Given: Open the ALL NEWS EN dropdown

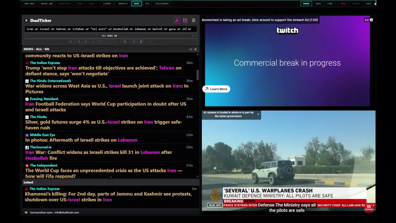Looking at the screenshot, I should tap(110, 36).
